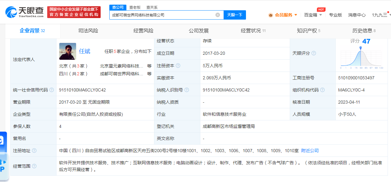Click the business term 2017-03-20 至 无固定期限
The height and width of the screenshot is (182, 391).
click(x=84, y=102)
